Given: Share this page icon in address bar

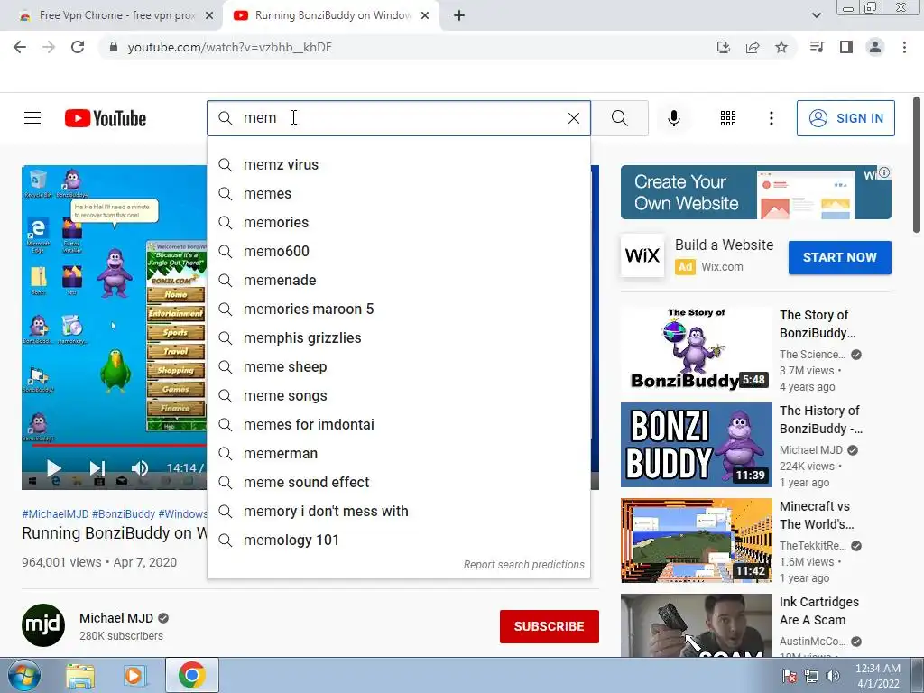Looking at the screenshot, I should coord(753,47).
